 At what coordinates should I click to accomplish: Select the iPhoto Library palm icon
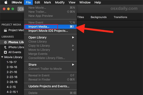5,47
